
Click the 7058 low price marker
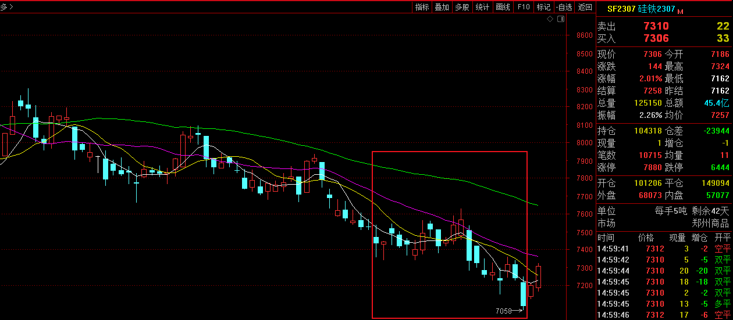point(504,311)
